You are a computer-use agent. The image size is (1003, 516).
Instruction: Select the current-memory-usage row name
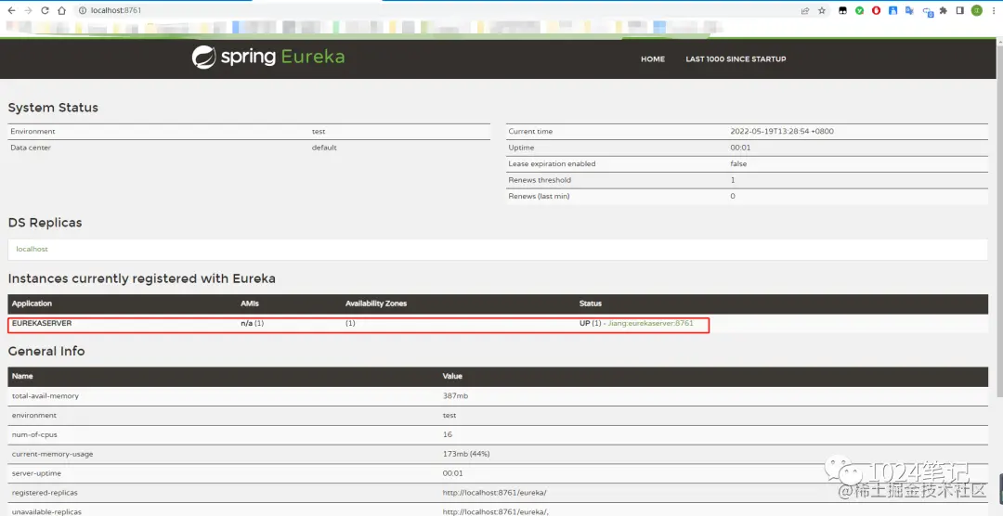(52, 454)
